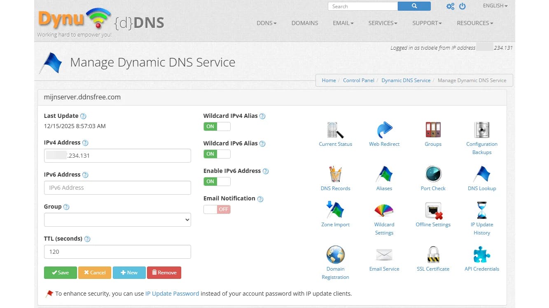The height and width of the screenshot is (308, 549).
Task: Click the power logout icon
Action: point(463,6)
